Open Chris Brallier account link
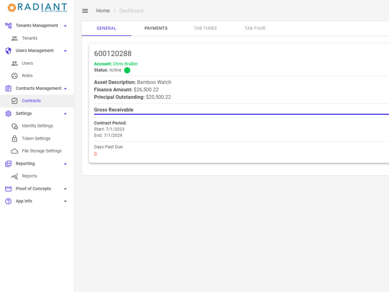The width and height of the screenshot is (389, 292). pyautogui.click(x=125, y=63)
